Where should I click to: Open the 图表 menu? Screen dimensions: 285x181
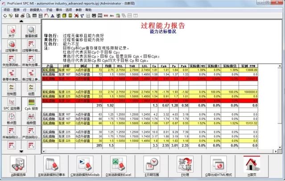[17, 10]
